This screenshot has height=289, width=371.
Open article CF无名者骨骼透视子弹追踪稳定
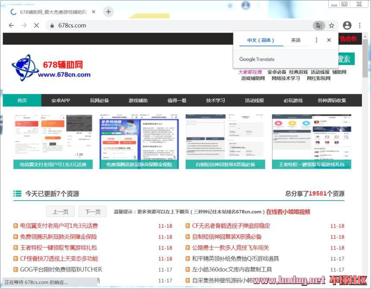click(x=231, y=226)
